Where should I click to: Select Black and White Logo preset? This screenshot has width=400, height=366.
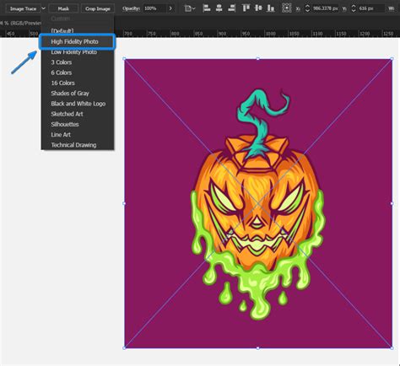pyautogui.click(x=78, y=104)
